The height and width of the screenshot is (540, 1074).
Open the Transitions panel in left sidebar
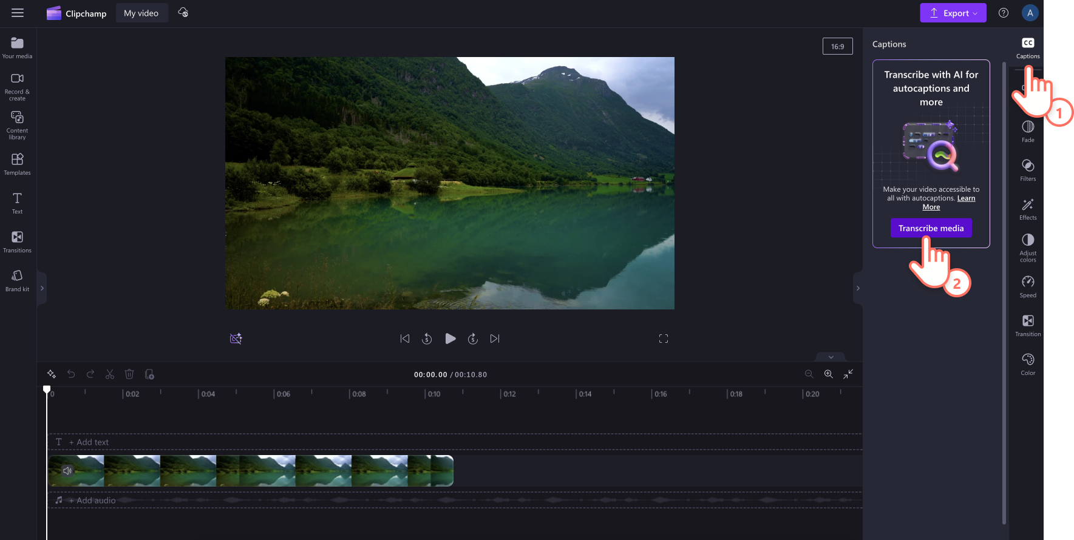pos(17,242)
